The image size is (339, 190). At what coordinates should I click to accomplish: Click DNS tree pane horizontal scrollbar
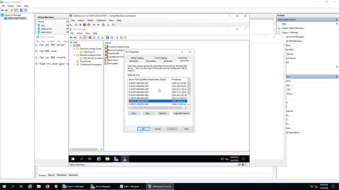point(86,149)
